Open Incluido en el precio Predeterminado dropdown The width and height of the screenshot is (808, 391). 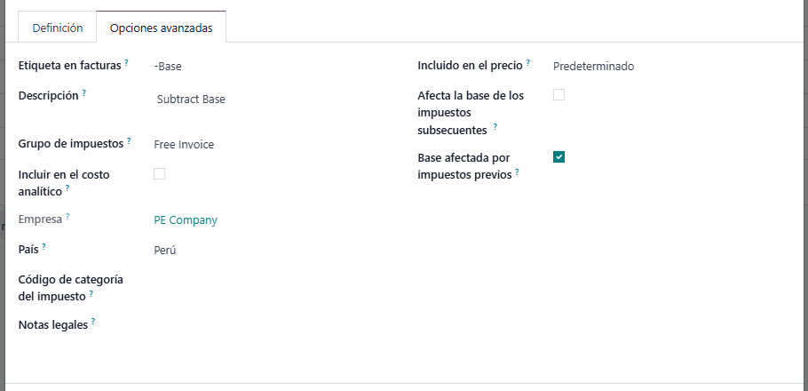[669, 66]
